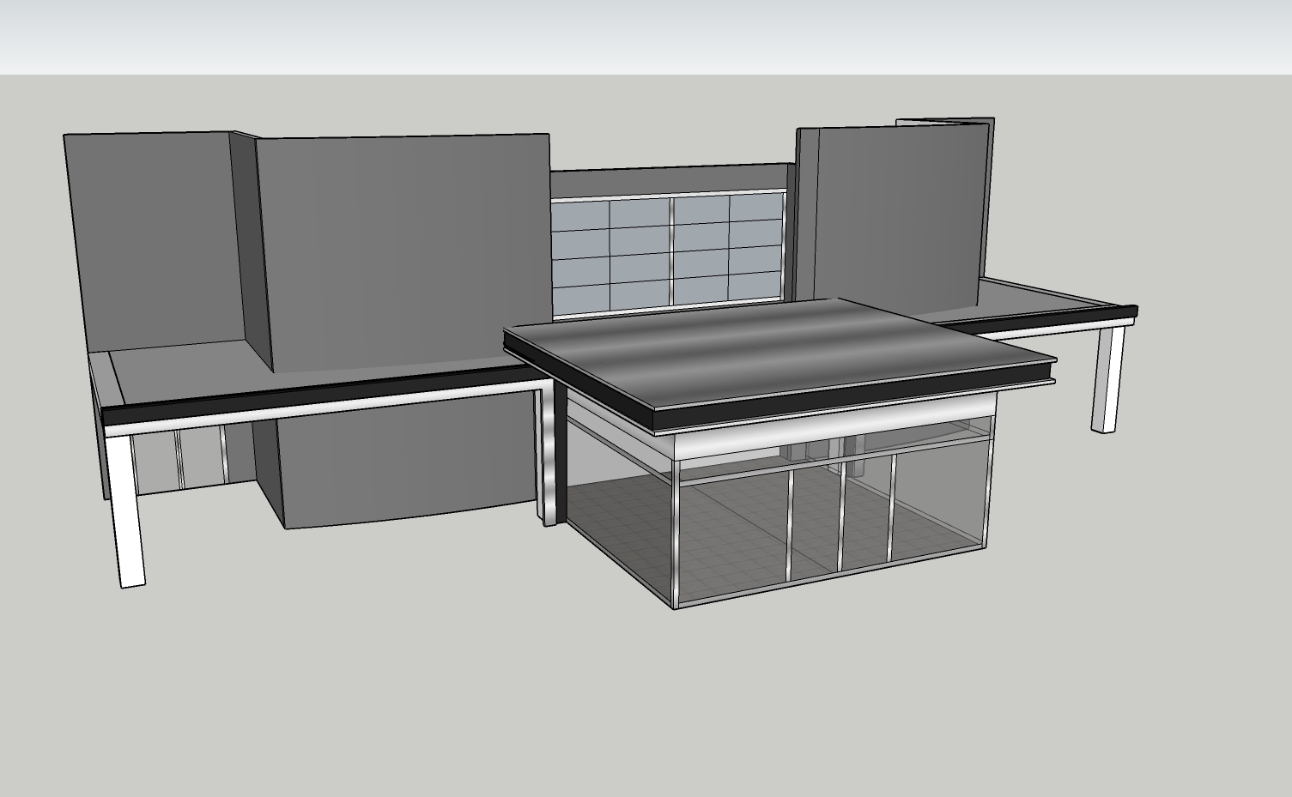This screenshot has height=797, width=1292.
Task: Select the white support column at far right
Action: [x=1106, y=378]
